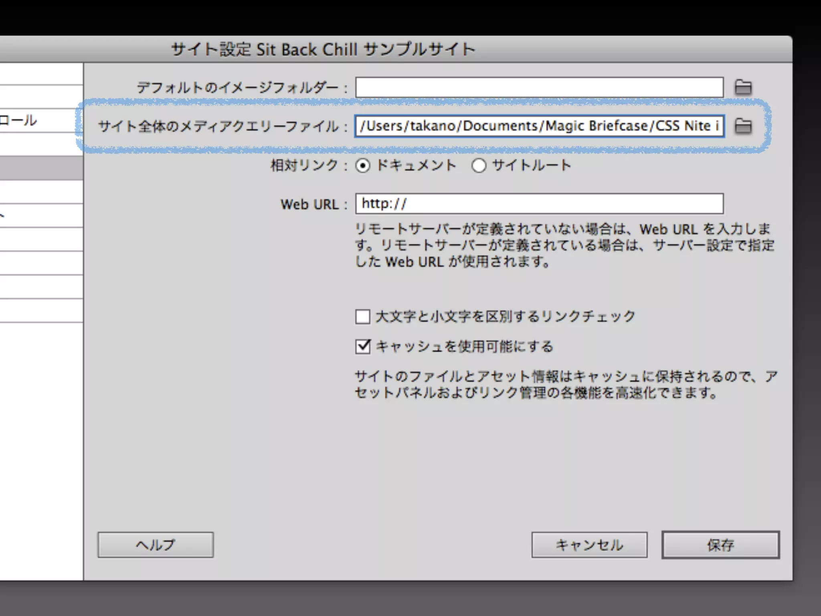Select sidebar category ending in ロール
Viewport: 821px width, 616px height.
click(x=40, y=120)
